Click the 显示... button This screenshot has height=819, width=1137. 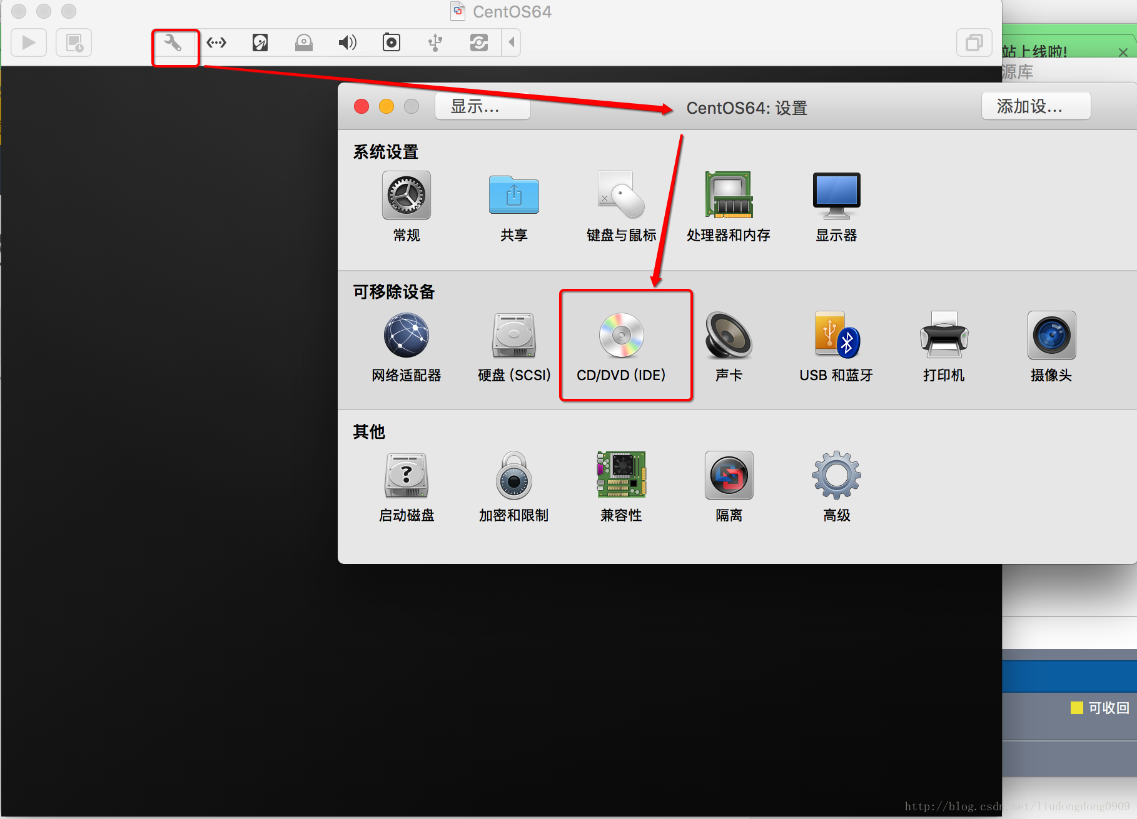pos(483,106)
